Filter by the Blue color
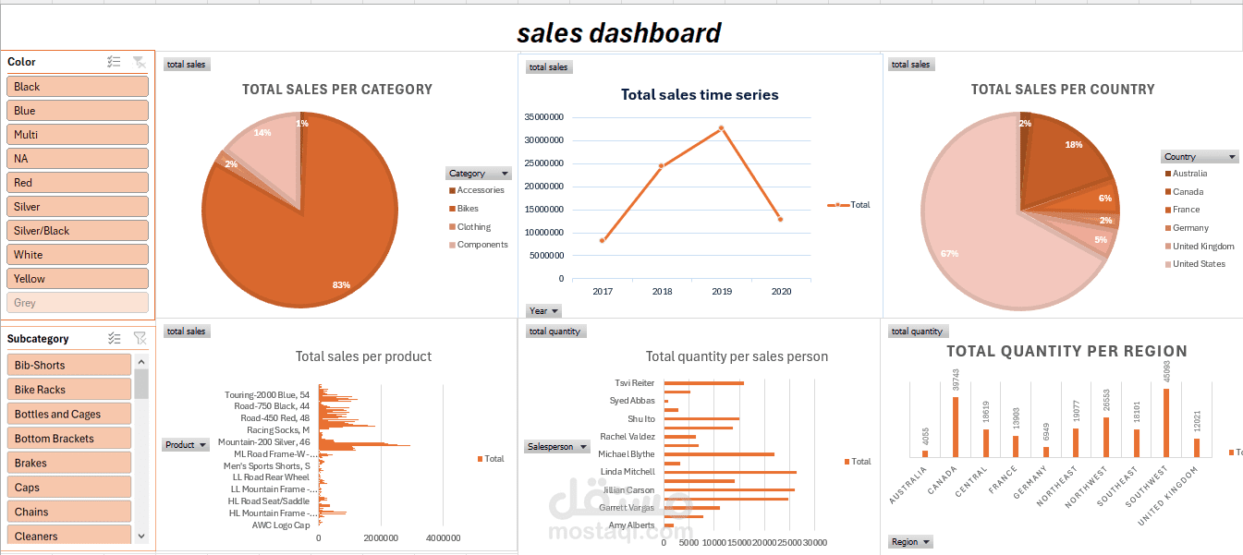Screen dimensions: 1243x555 [78, 110]
